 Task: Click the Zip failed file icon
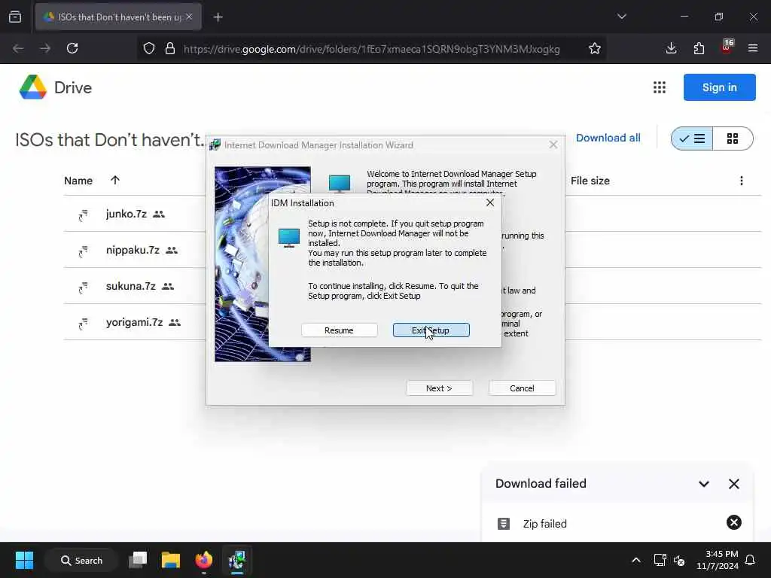(504, 524)
